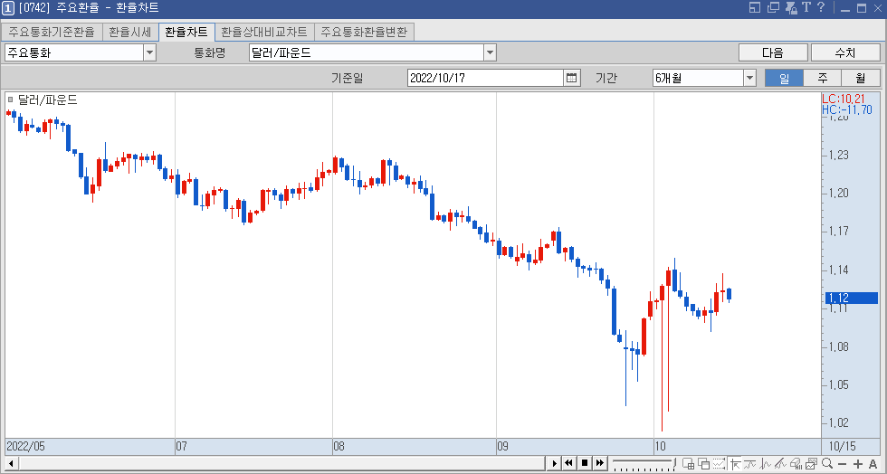The image size is (887, 474).
Task: Switch to 환율시세 tab
Action: 130,32
